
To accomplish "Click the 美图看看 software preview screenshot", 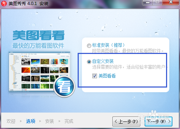I will tap(39, 72).
